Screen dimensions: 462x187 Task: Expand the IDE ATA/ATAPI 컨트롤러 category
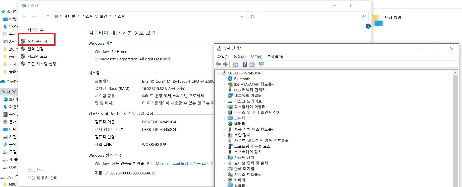pos(224,84)
